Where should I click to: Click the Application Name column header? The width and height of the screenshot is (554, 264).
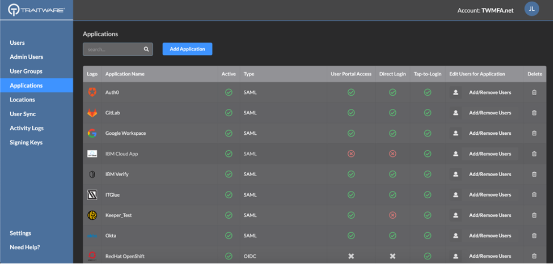click(125, 74)
